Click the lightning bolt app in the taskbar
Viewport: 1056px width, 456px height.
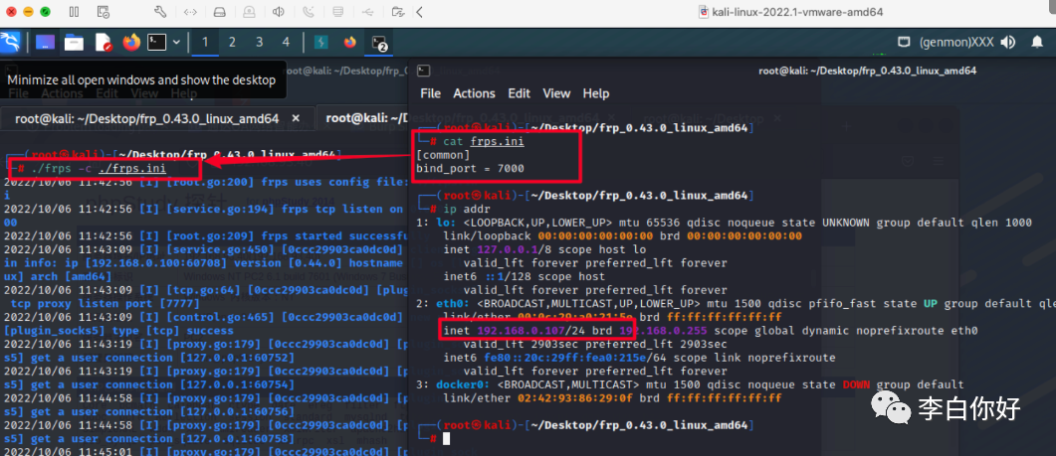pyautogui.click(x=321, y=43)
